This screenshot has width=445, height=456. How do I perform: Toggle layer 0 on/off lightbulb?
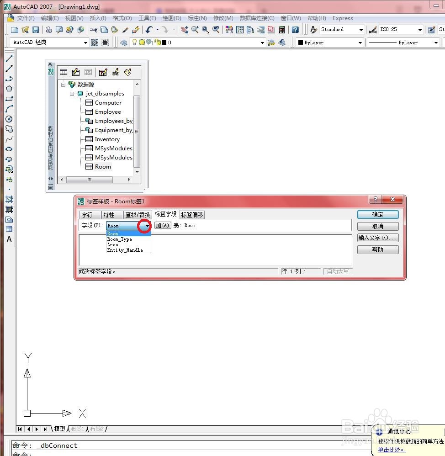click(134, 42)
